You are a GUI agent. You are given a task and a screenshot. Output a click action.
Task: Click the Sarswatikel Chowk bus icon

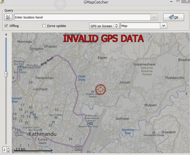pyautogui.click(x=154, y=132)
